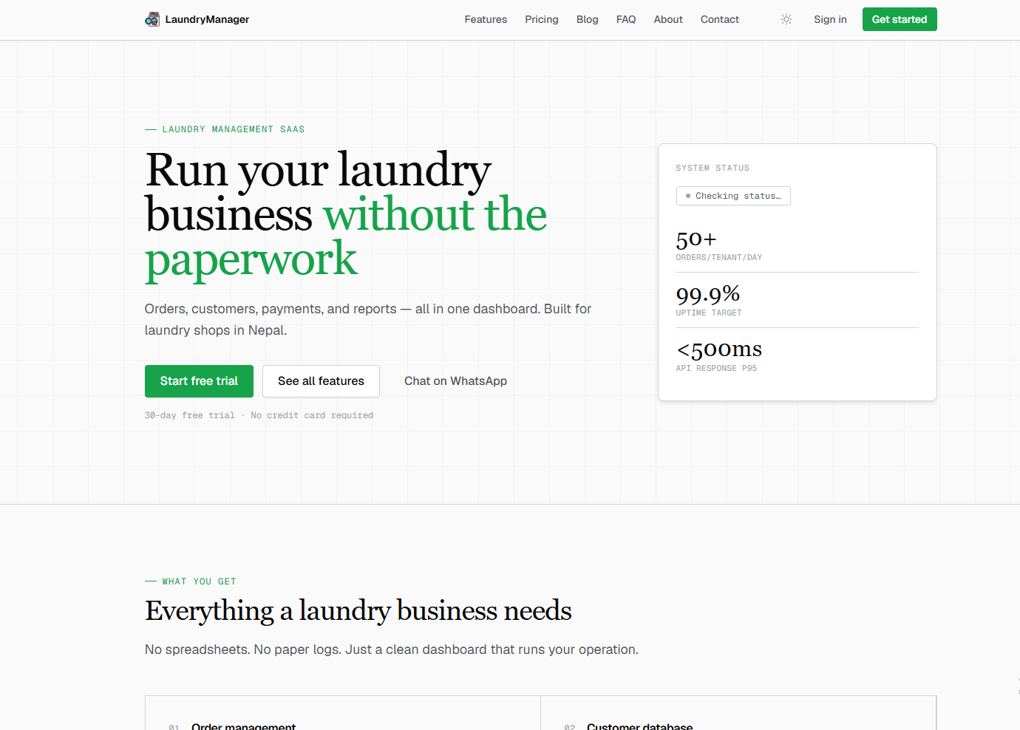Click the <500ms API response value
Viewport: 1020px width, 730px height.
click(719, 349)
